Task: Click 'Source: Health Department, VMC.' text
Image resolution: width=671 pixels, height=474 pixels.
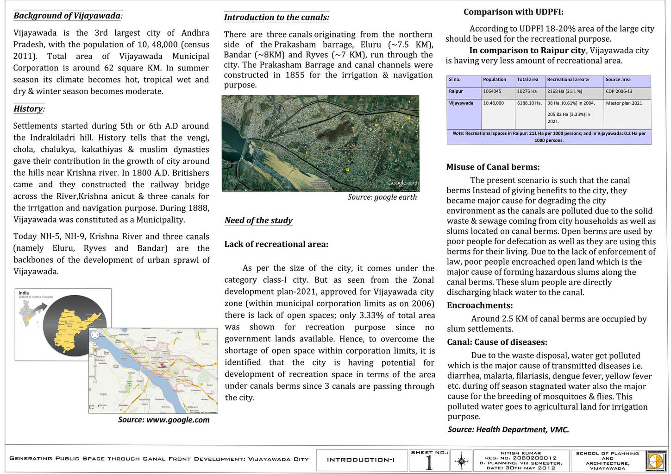Action: pyautogui.click(x=508, y=430)
